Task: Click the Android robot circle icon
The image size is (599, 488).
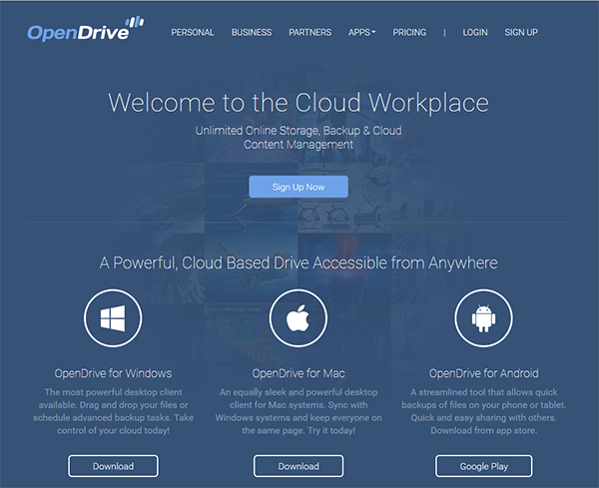Action: click(483, 318)
